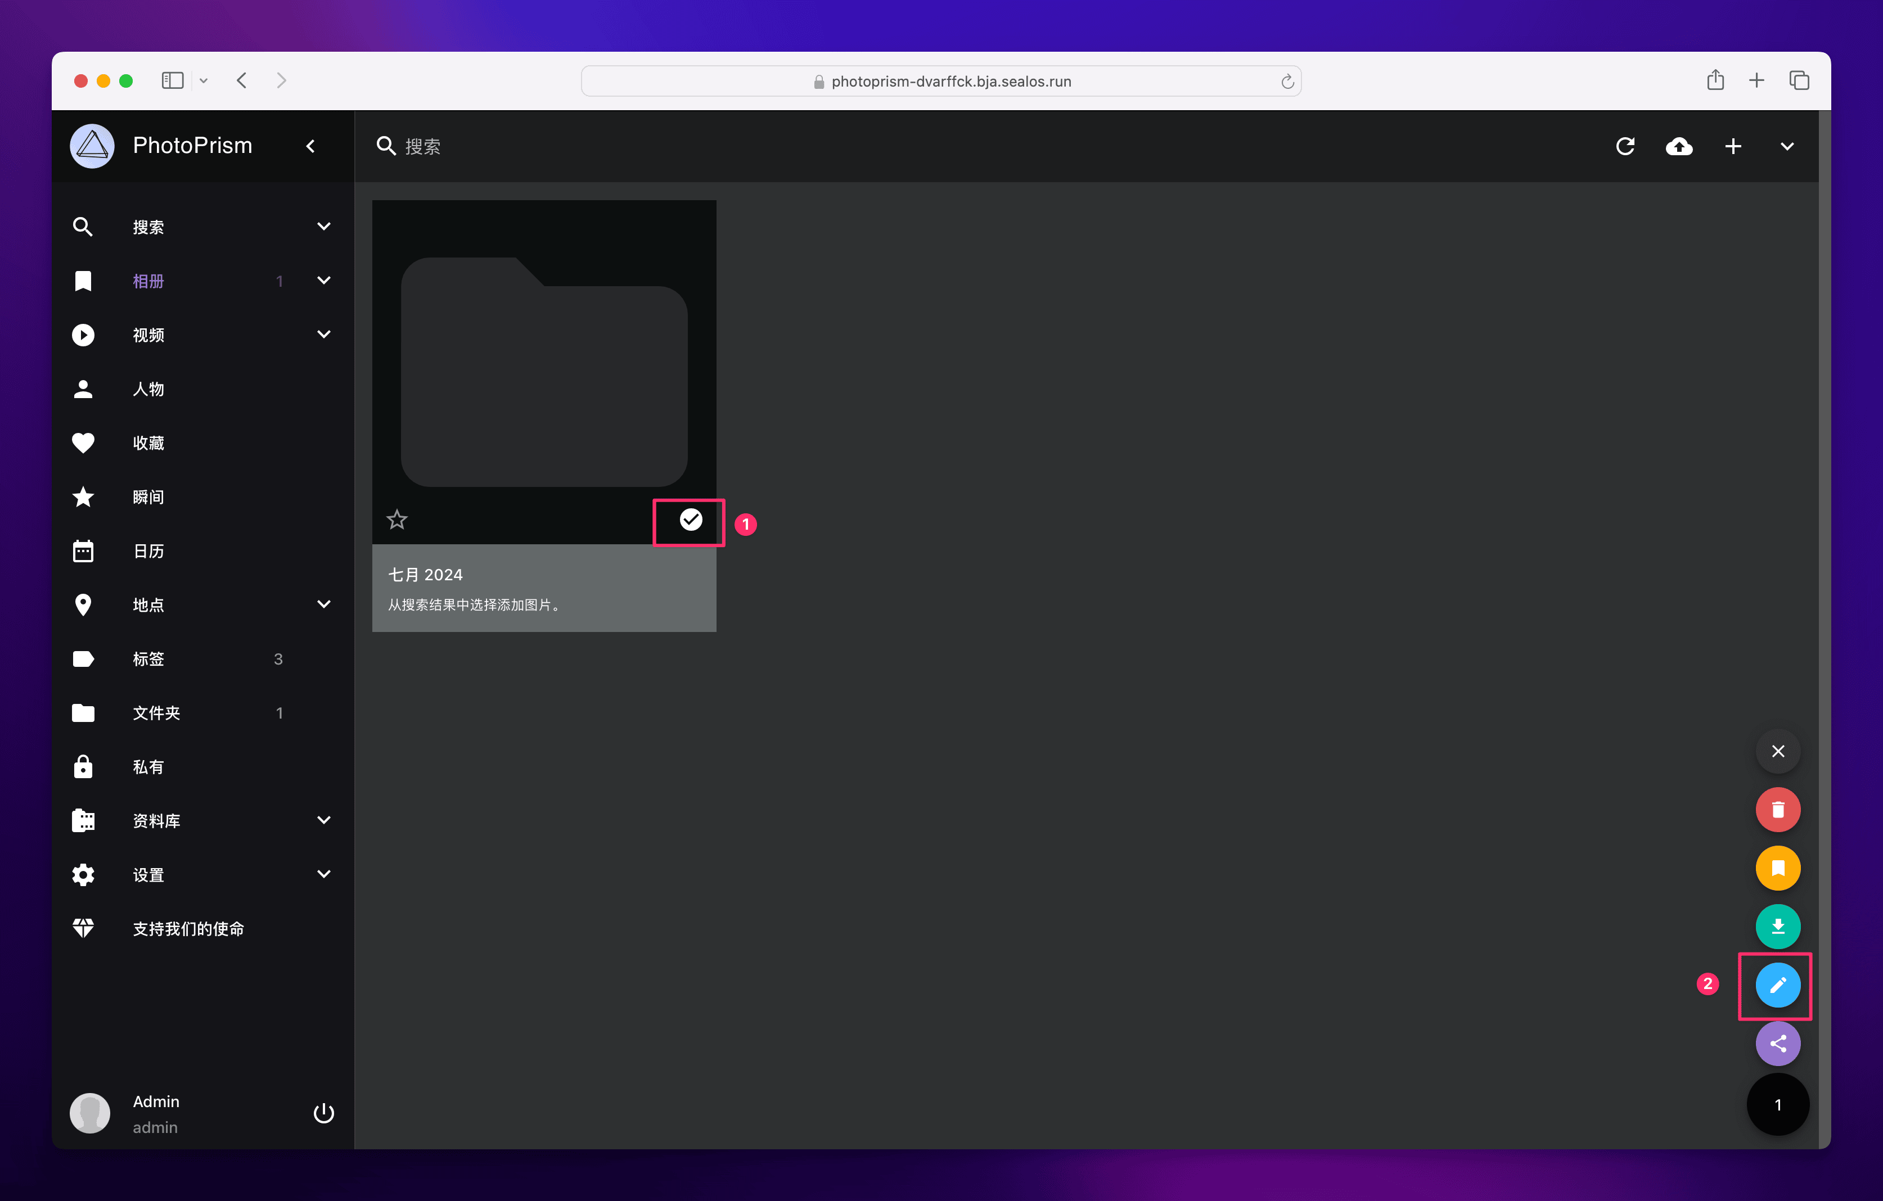Click the 支持我们的使命 link
This screenshot has height=1201, width=1883.
click(x=188, y=929)
